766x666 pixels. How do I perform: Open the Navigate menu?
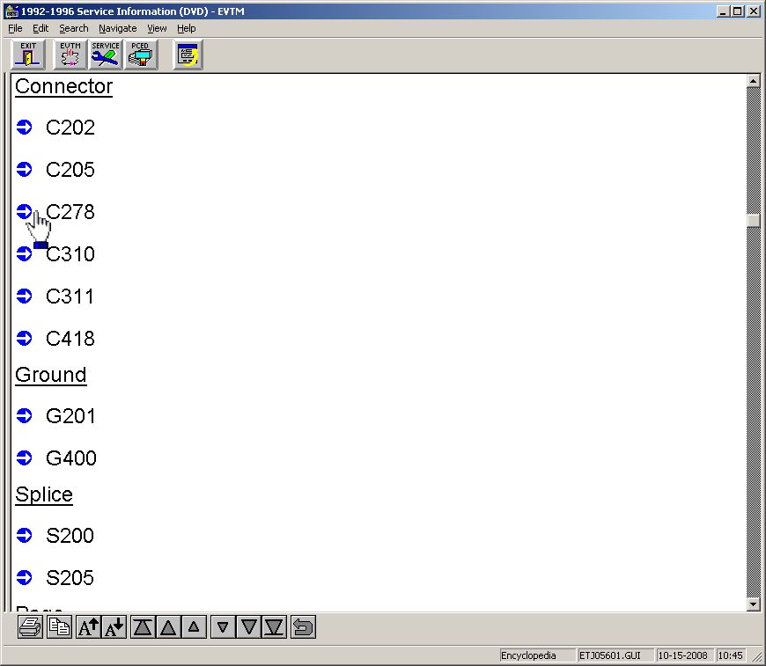[118, 28]
